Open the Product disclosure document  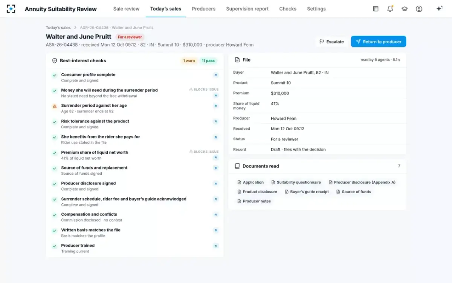(257, 192)
